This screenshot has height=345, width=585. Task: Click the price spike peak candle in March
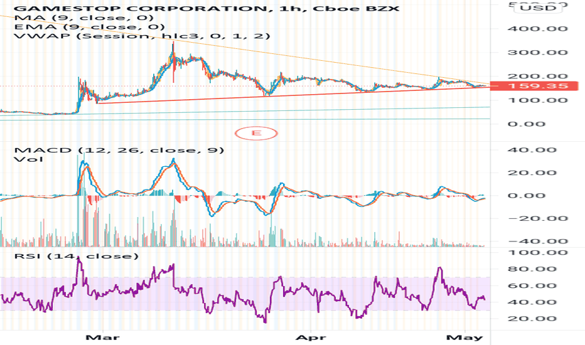tap(173, 62)
